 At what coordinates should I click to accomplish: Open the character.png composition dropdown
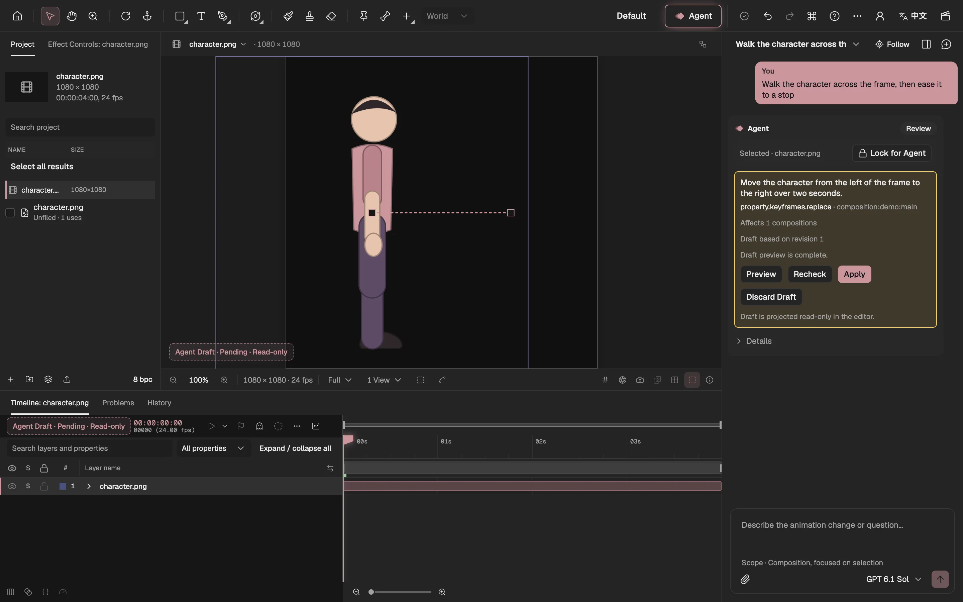pyautogui.click(x=217, y=44)
